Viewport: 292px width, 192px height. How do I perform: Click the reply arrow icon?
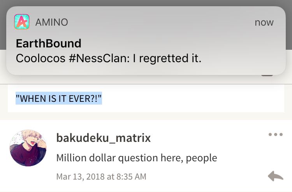pyautogui.click(x=276, y=176)
